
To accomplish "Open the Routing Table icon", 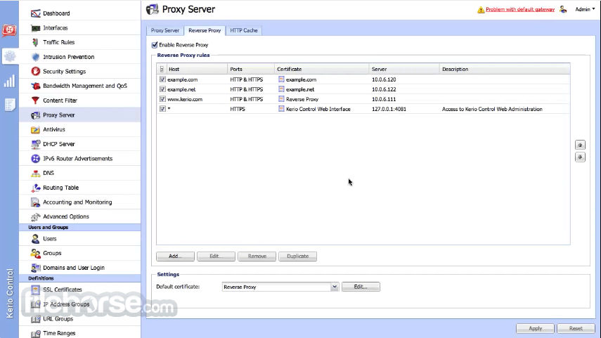I will point(35,188).
